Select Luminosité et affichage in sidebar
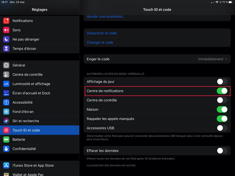This screenshot has width=235, height=176. 31,84
